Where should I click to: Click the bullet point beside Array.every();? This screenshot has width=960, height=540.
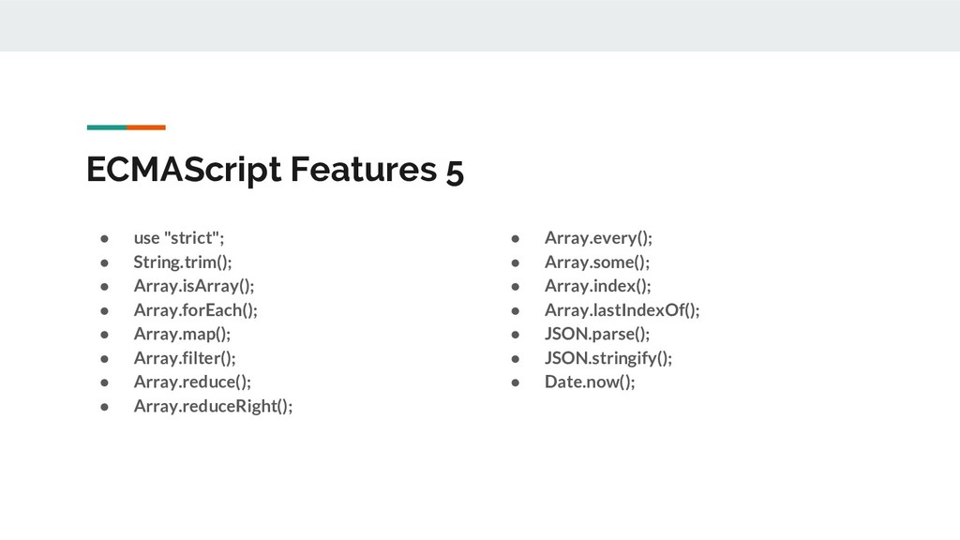click(516, 238)
